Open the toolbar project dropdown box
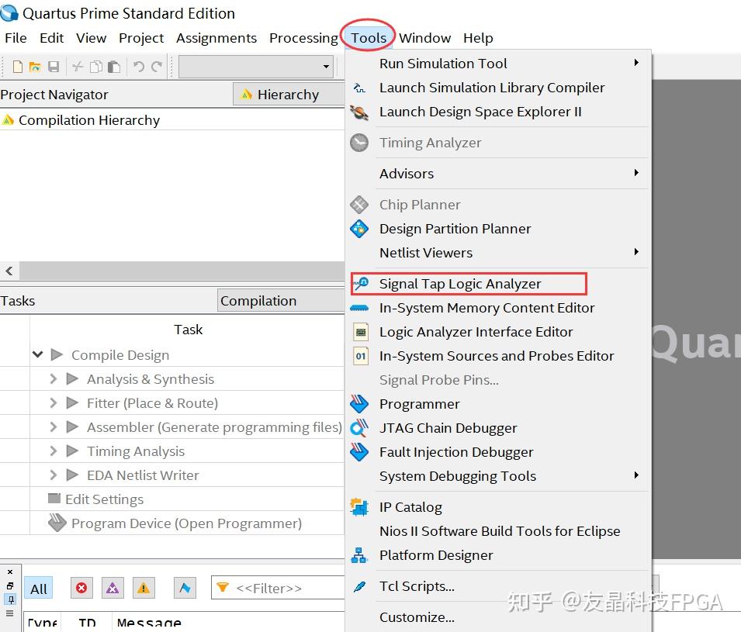 click(x=256, y=67)
